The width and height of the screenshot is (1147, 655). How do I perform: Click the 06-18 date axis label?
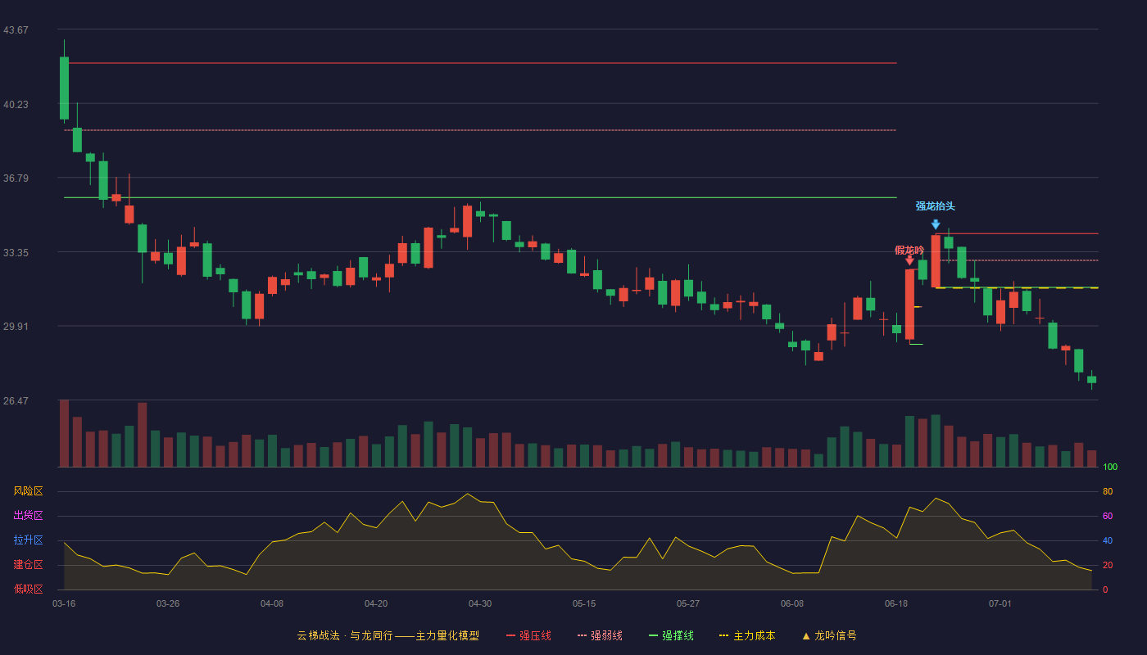coord(896,603)
